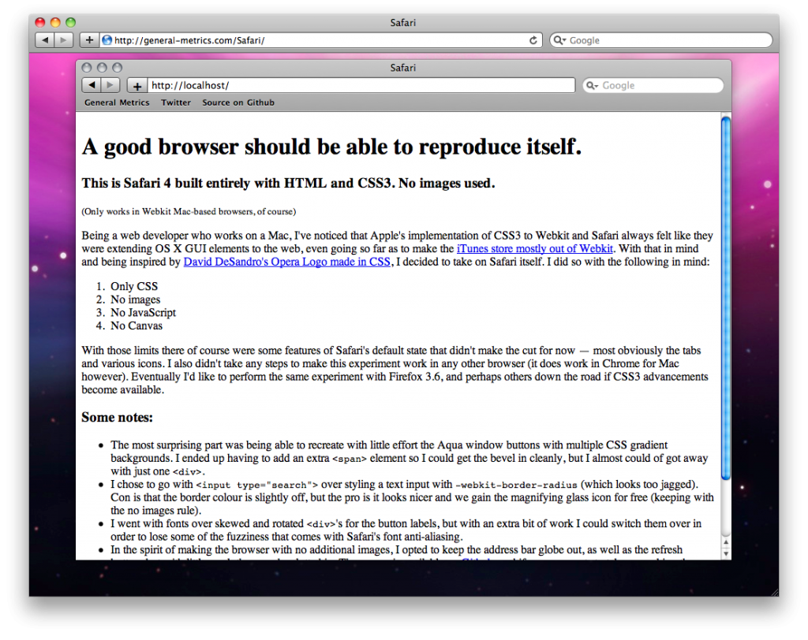Open David DeSandro's Opera Logo made in CSS link

(x=286, y=262)
